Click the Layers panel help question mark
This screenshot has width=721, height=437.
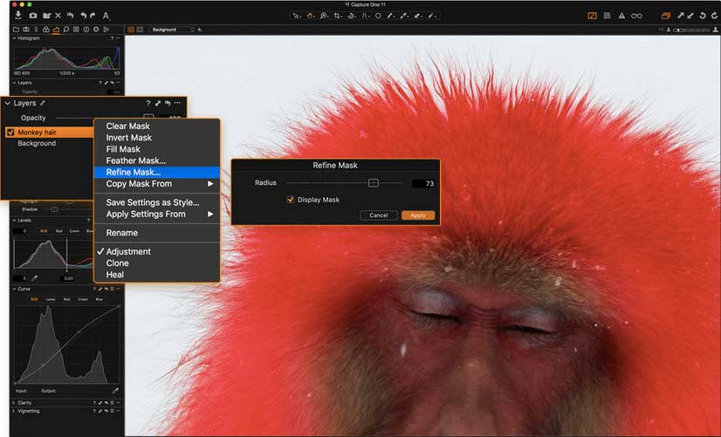point(148,104)
